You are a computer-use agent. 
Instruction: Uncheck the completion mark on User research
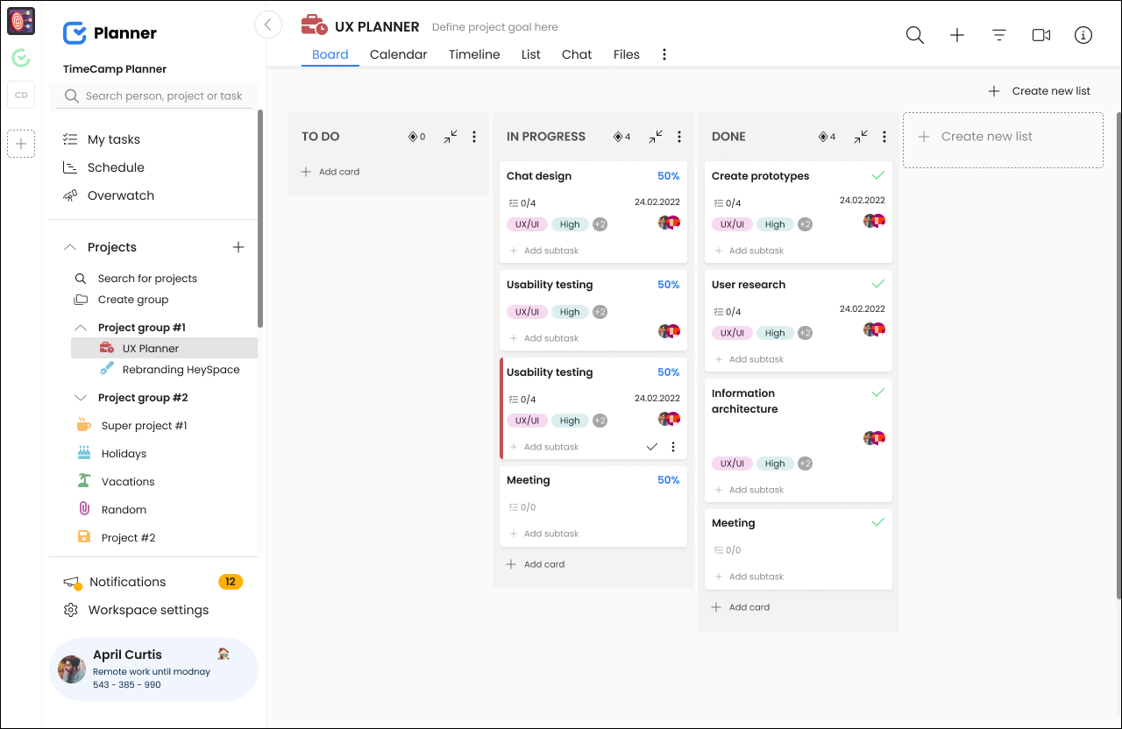(877, 284)
